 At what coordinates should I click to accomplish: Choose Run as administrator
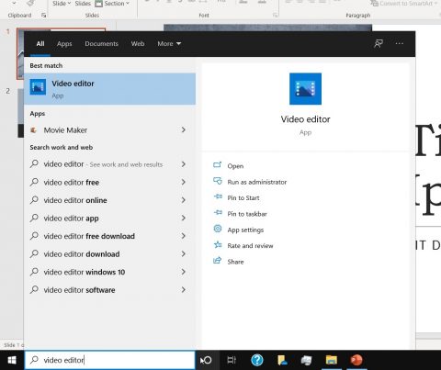[x=257, y=182]
